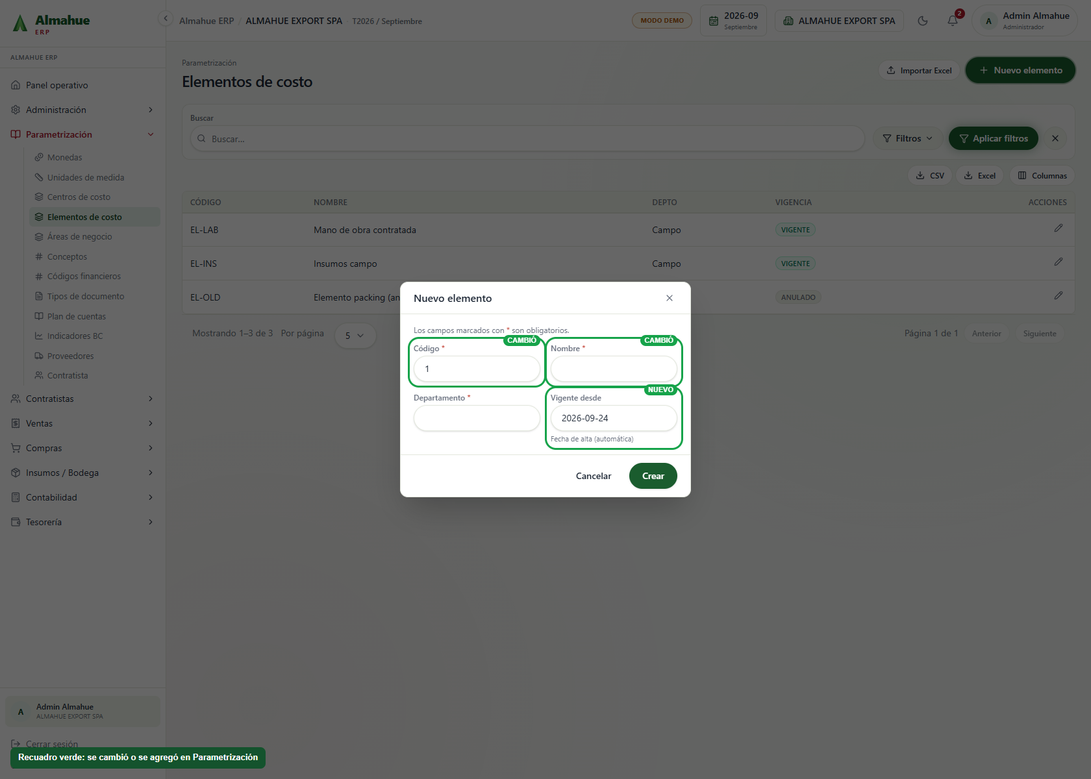The width and height of the screenshot is (1091, 779).
Task: Open Unidades de medida
Action: click(x=95, y=177)
